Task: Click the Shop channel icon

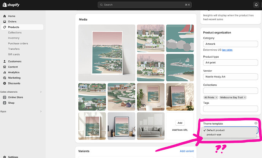Action: [x=5, y=103]
